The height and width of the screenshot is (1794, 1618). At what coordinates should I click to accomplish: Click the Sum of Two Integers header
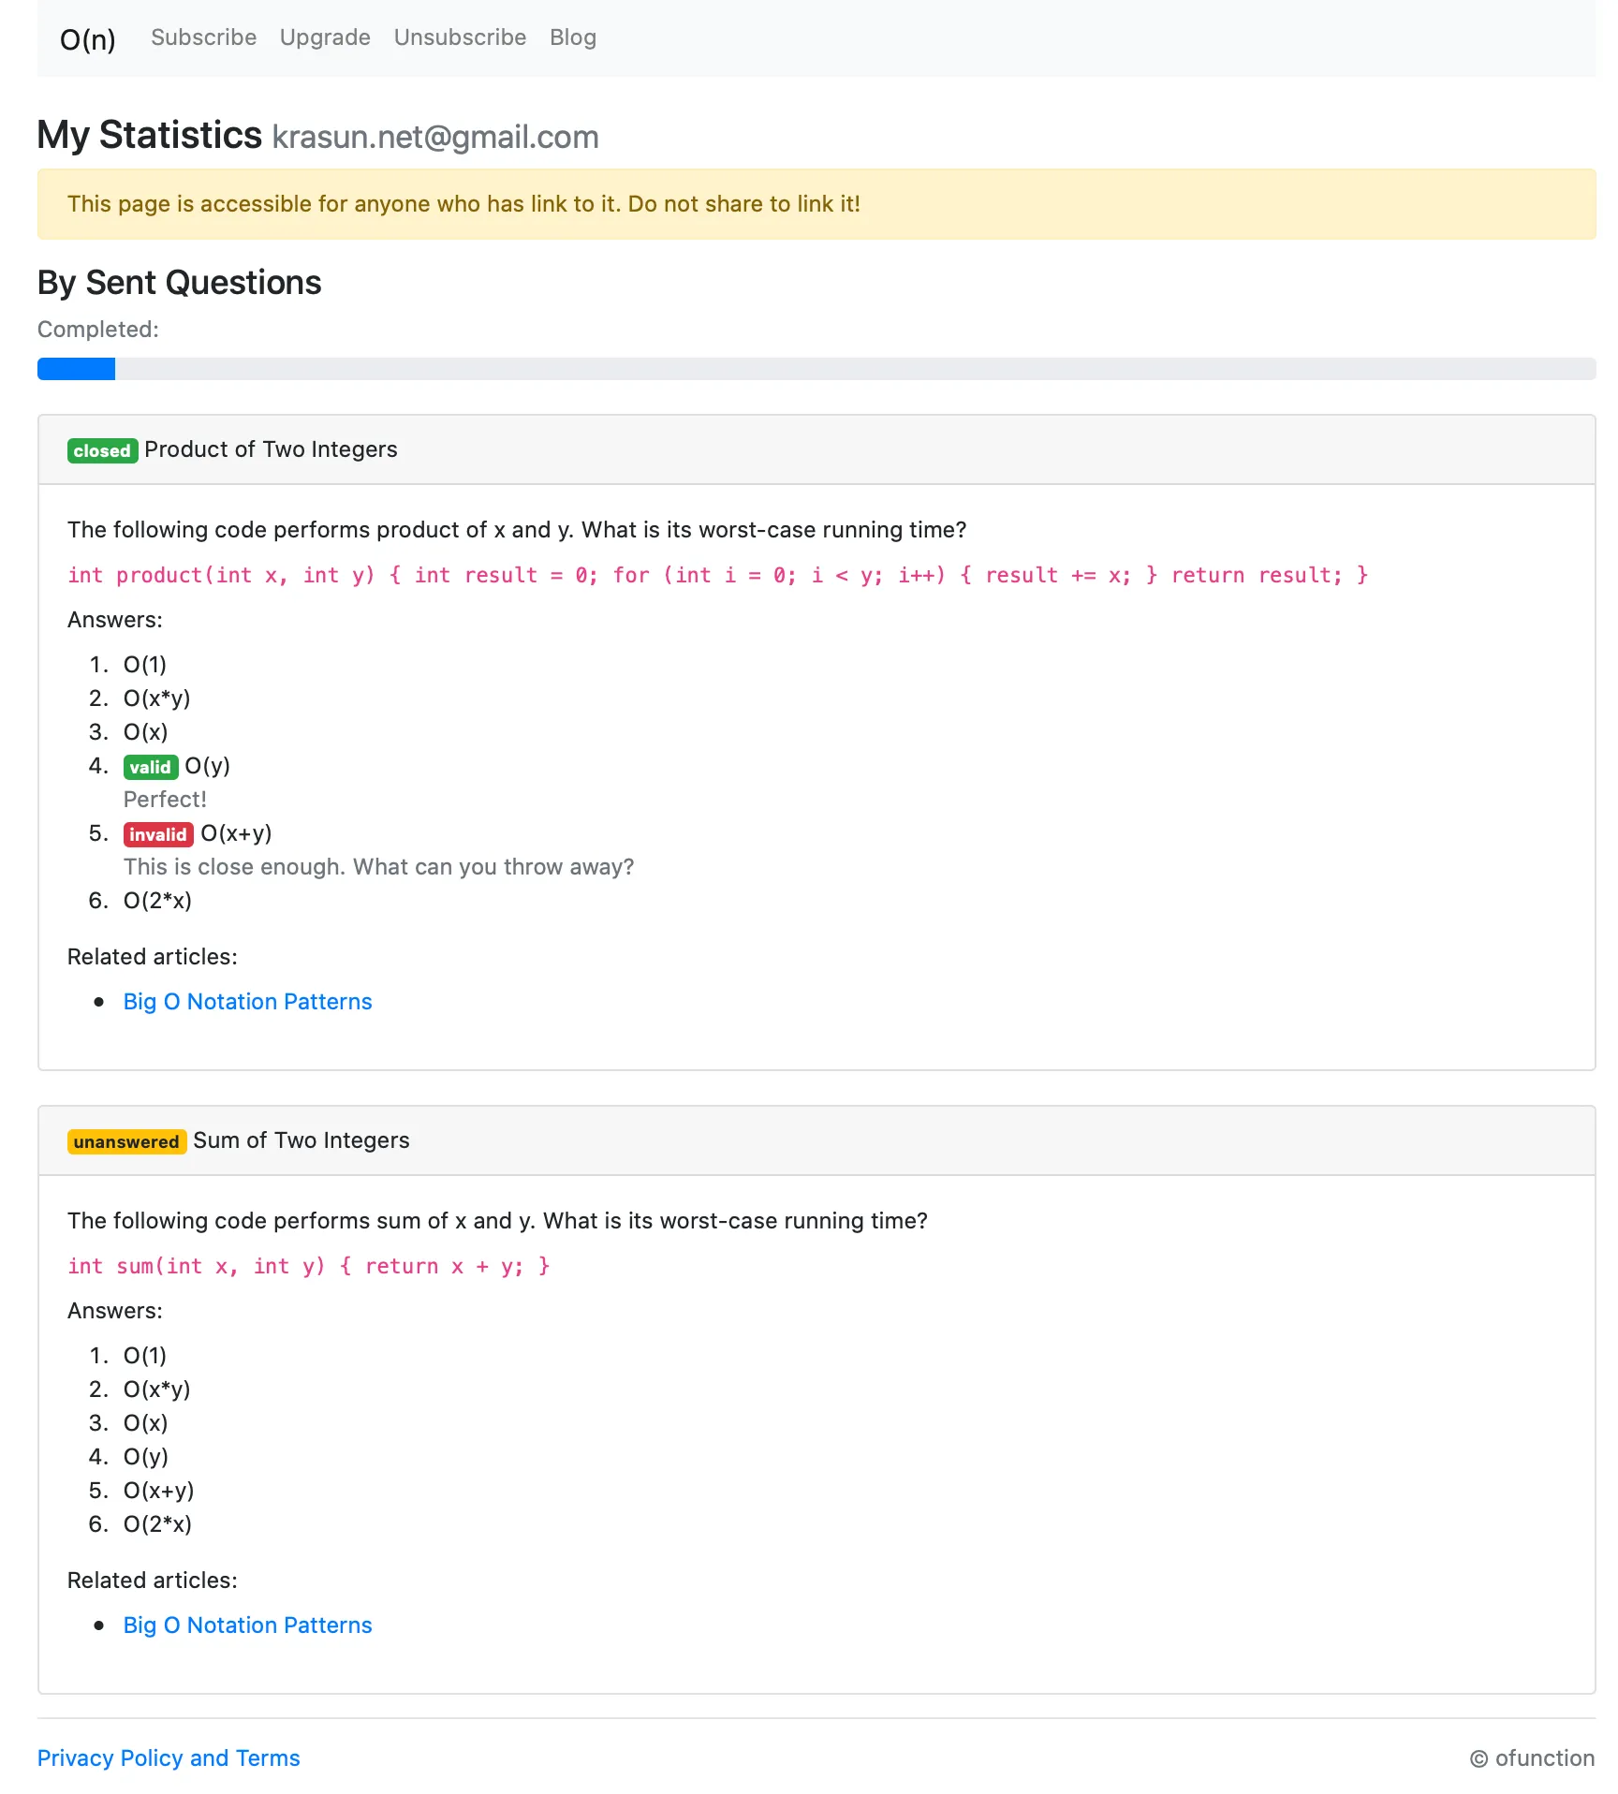(301, 1140)
